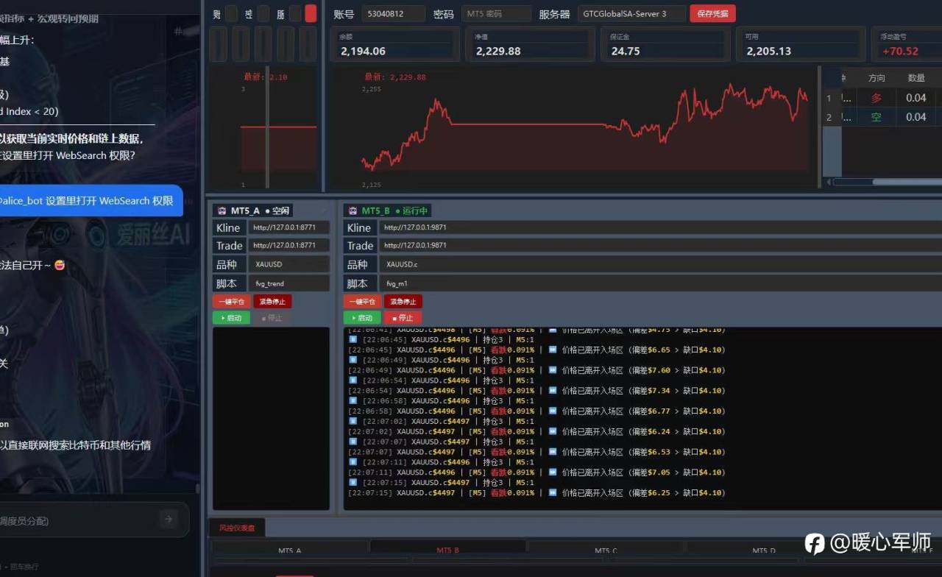
Task: Click the star-eyes emoji in the chat
Action: pyautogui.click(x=60, y=265)
